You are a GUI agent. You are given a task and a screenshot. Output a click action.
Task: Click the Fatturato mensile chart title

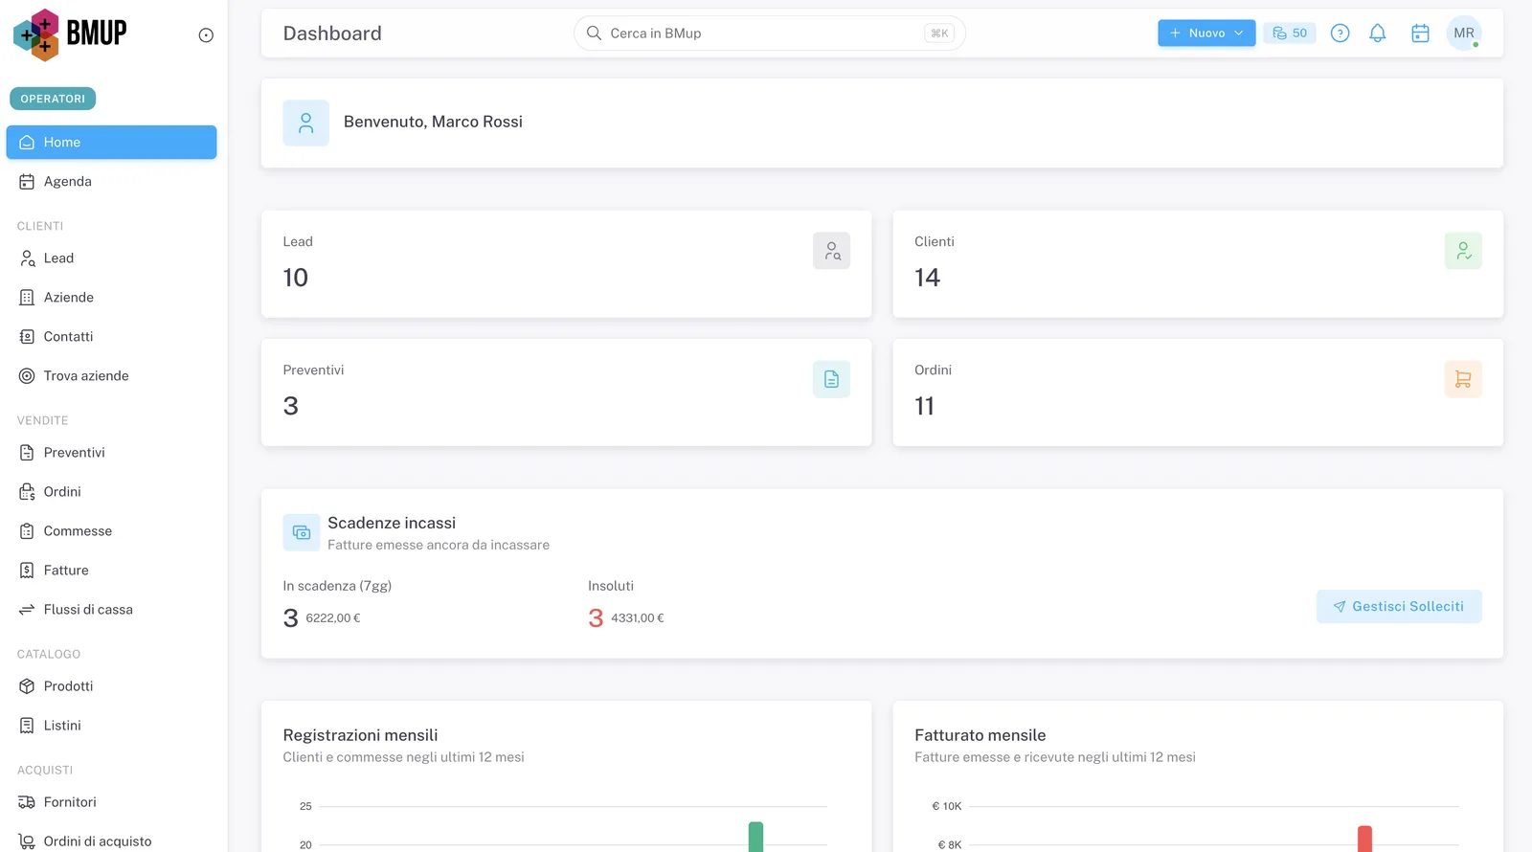click(x=980, y=735)
